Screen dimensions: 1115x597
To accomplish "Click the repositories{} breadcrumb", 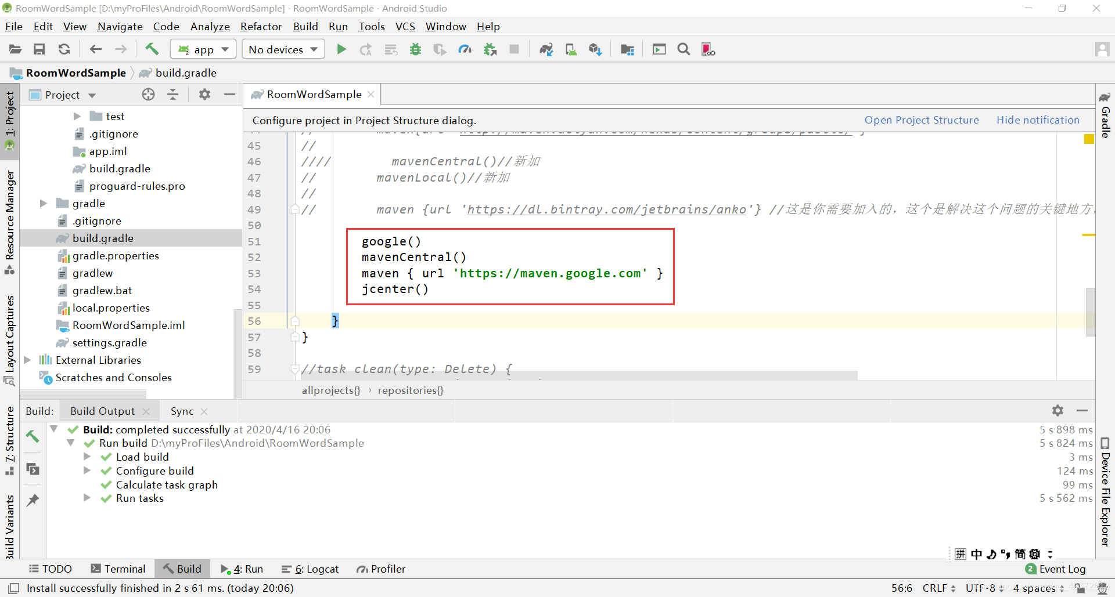I will tap(411, 390).
